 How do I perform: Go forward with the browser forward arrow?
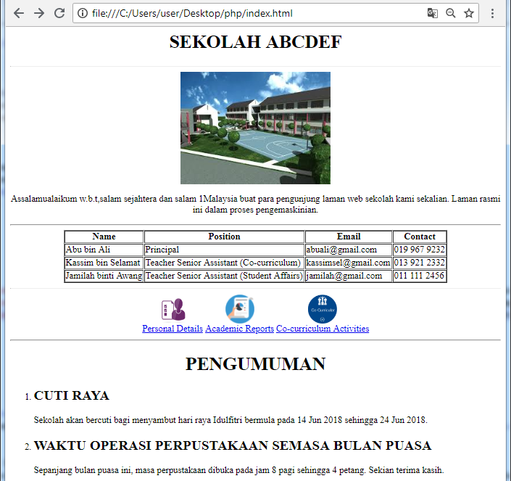point(39,13)
